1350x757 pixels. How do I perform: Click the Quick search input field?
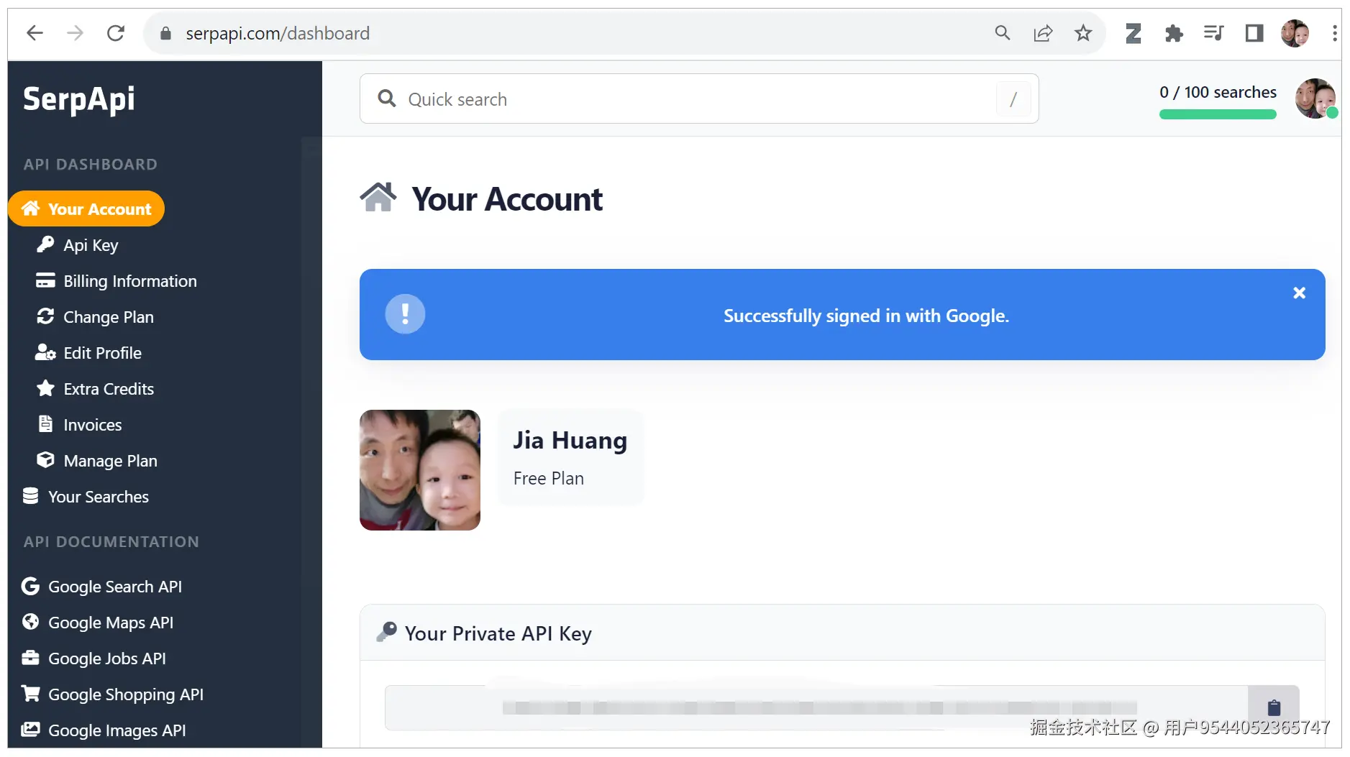point(699,98)
